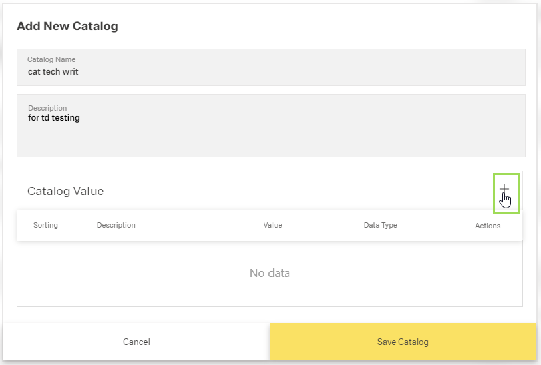Click the plus icon to add a catalog value
Image resolution: width=541 pixels, height=365 pixels.
[505, 190]
